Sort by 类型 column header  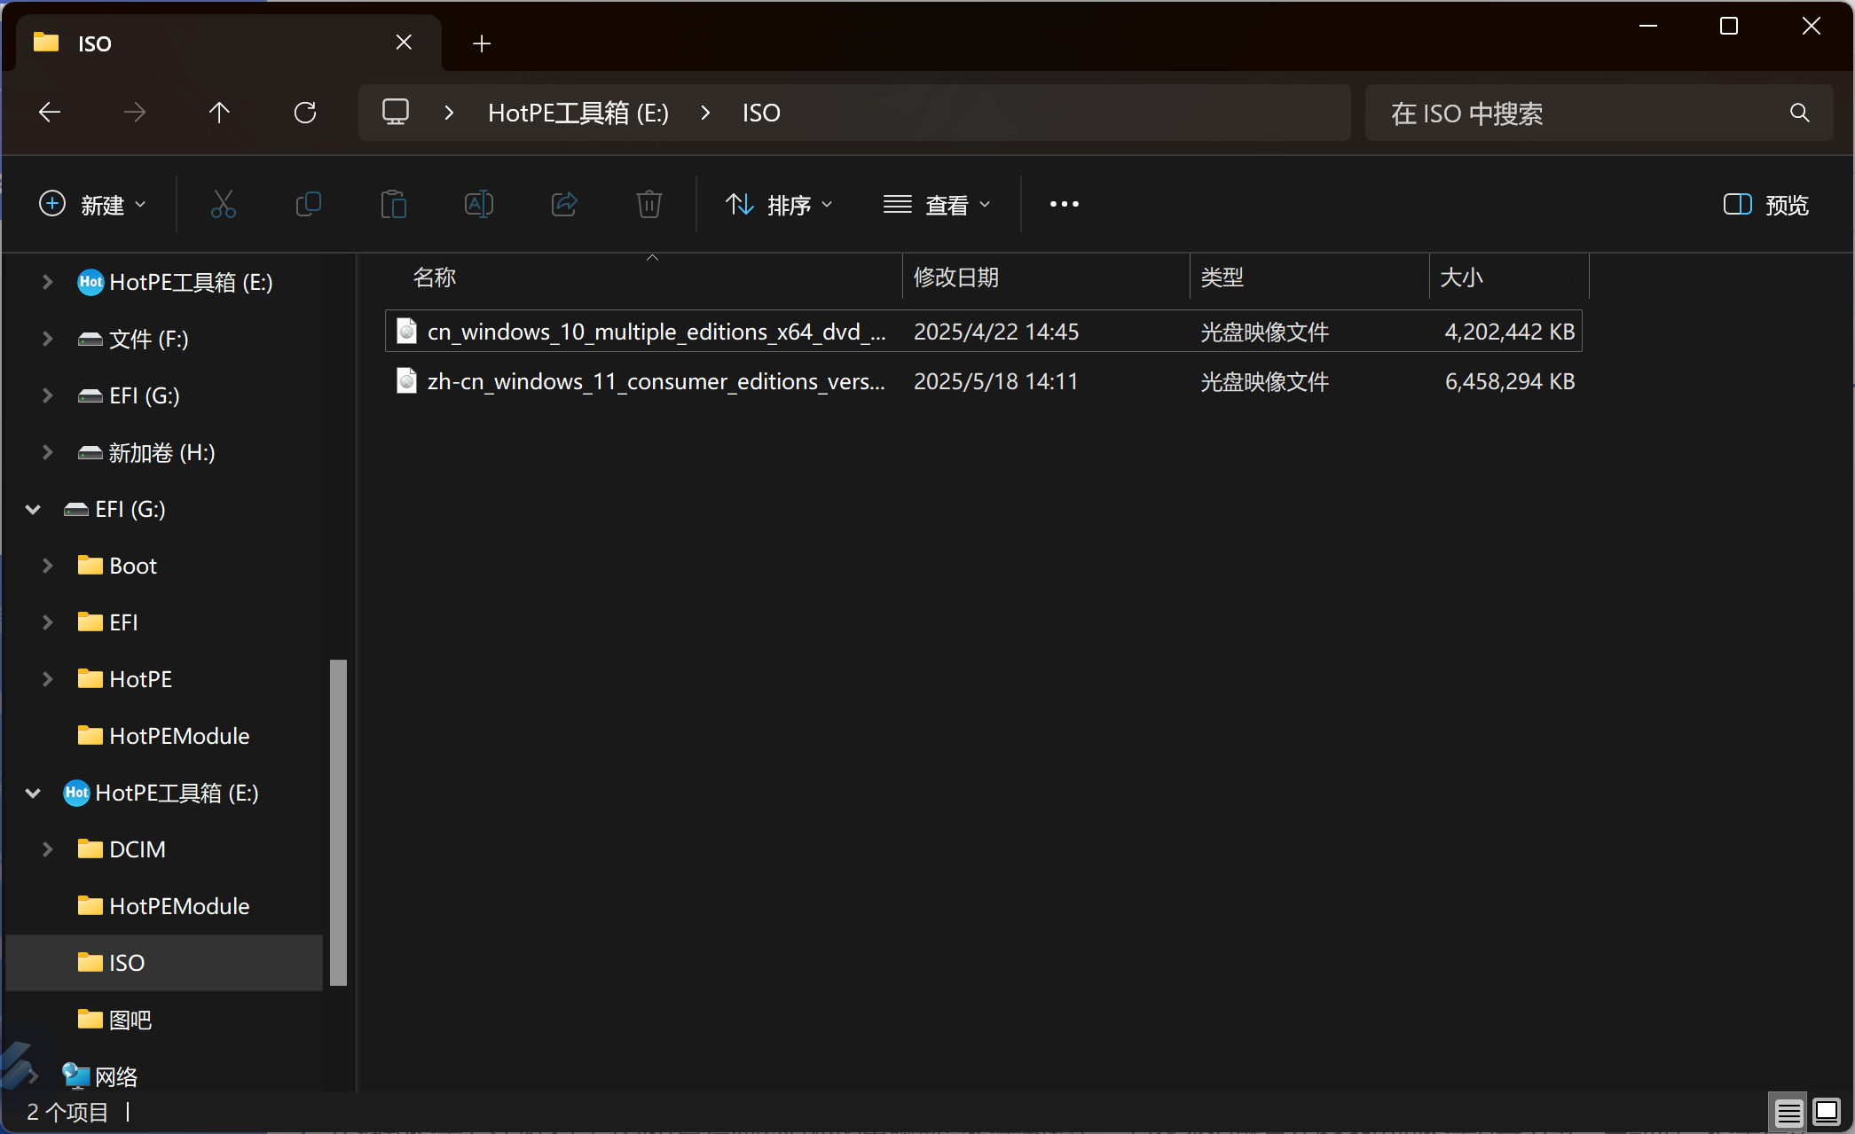point(1309,278)
